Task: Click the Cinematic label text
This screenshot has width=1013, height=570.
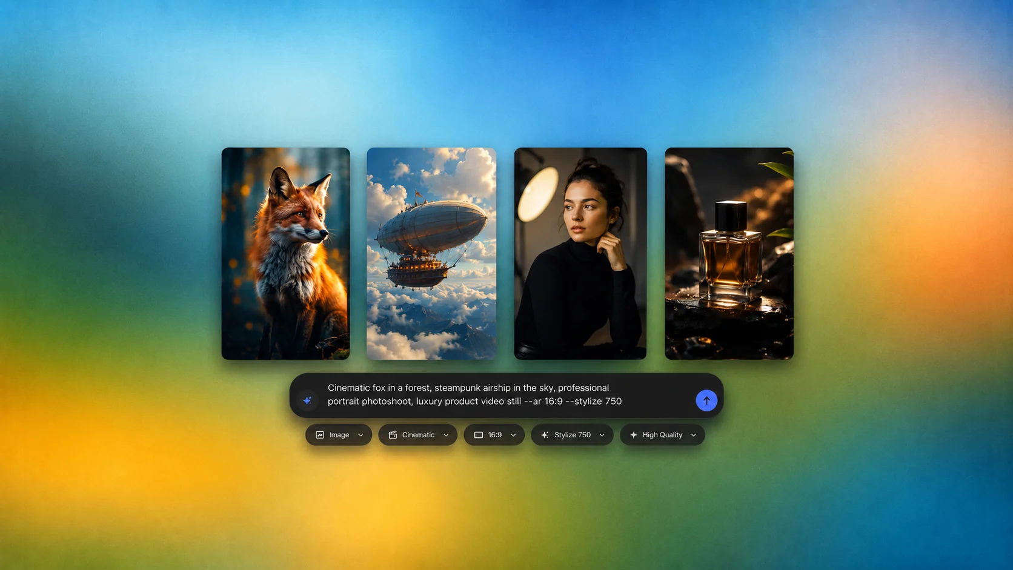Action: coord(418,435)
